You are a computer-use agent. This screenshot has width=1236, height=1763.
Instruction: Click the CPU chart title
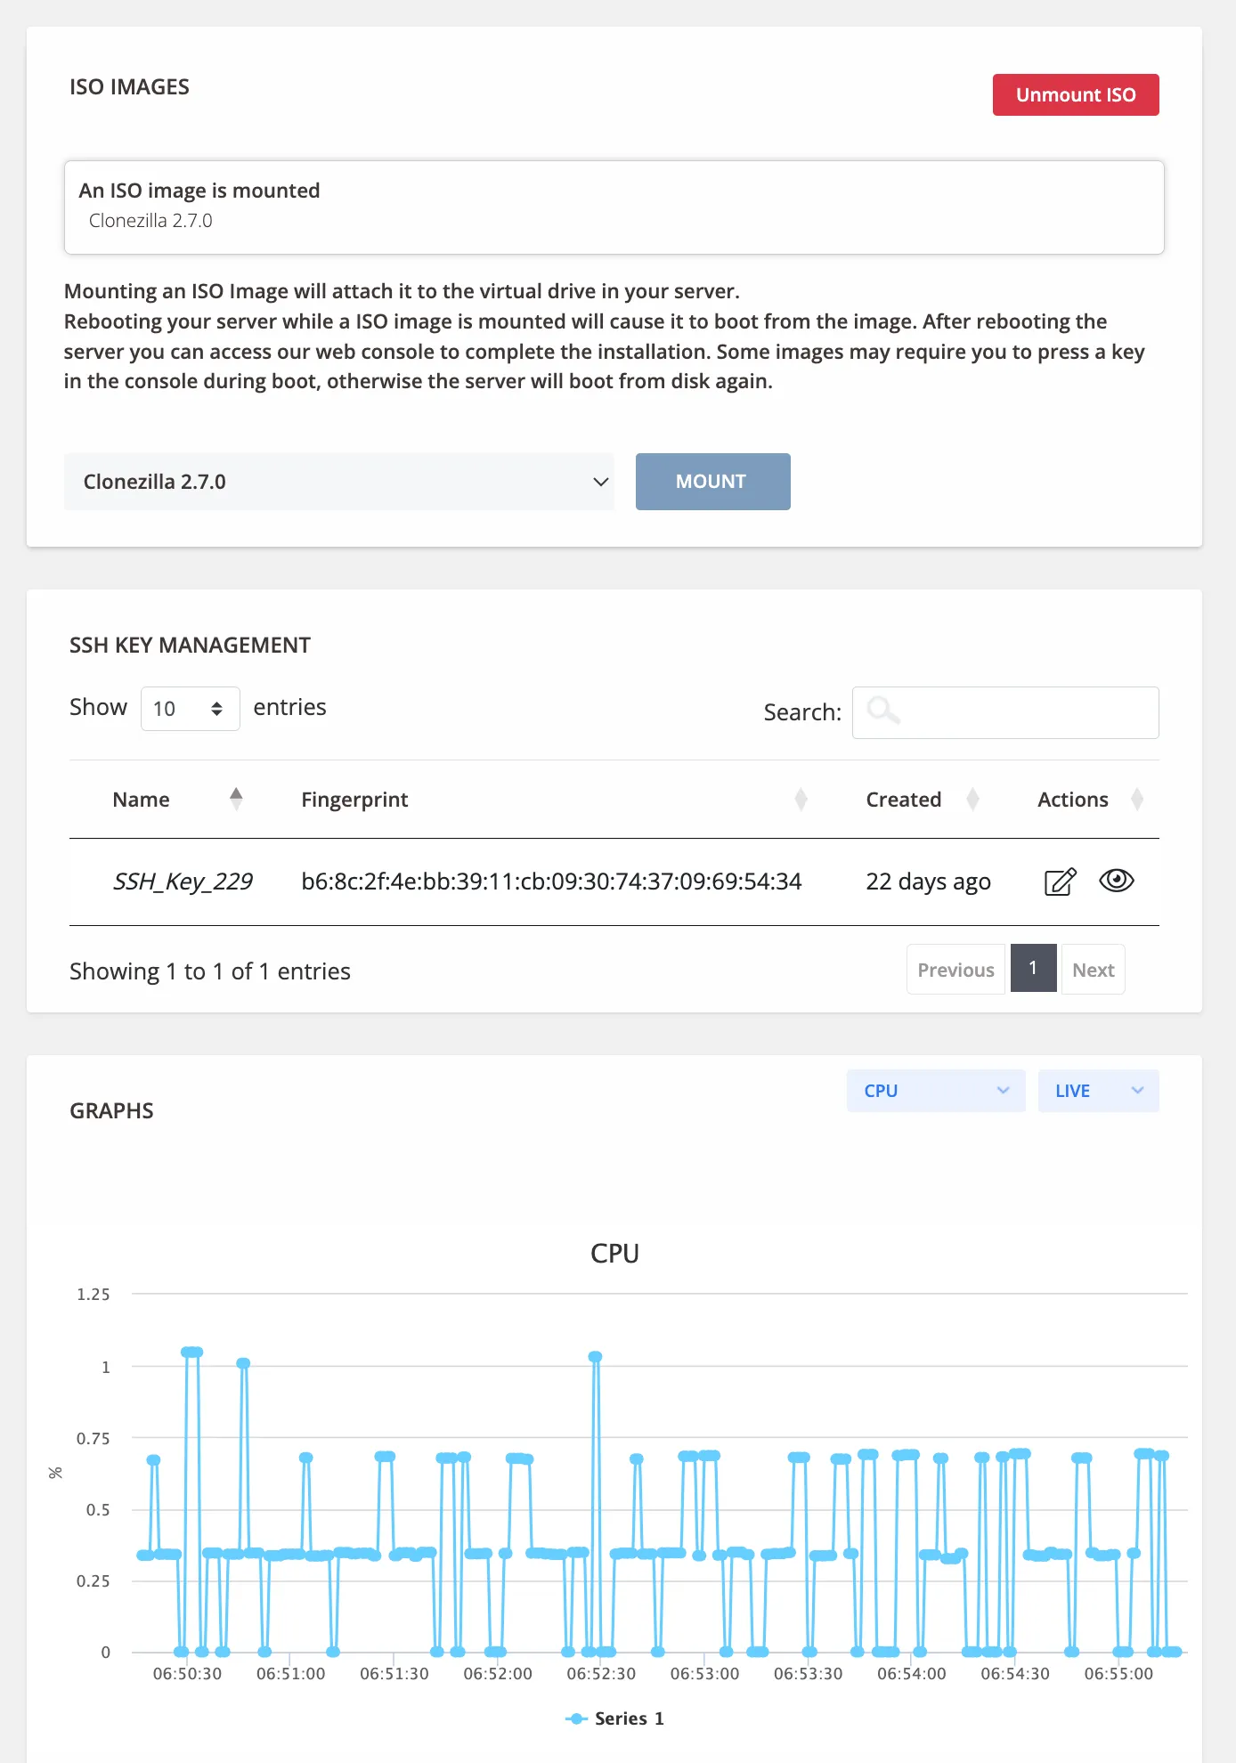pos(615,1254)
